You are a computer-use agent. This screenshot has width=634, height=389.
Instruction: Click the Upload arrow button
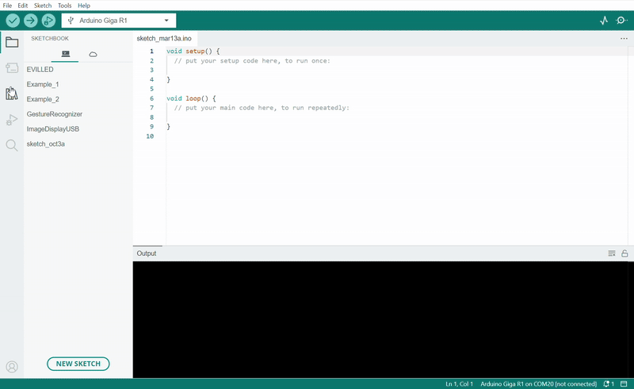point(31,21)
